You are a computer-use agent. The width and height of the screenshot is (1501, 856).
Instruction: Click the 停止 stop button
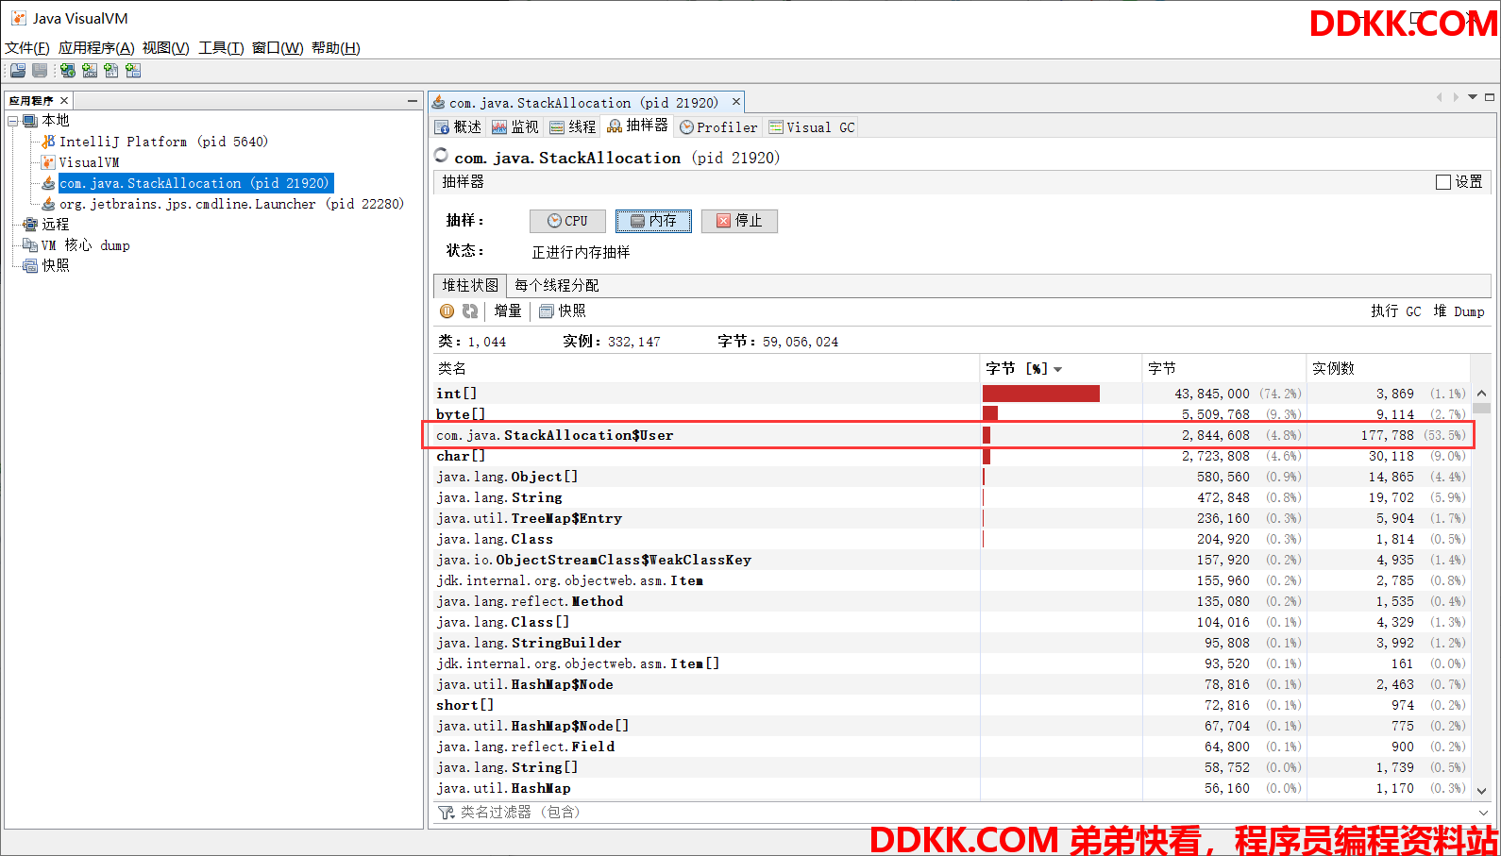(x=739, y=221)
